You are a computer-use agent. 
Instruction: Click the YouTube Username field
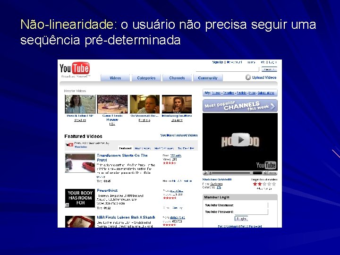(x=251, y=205)
